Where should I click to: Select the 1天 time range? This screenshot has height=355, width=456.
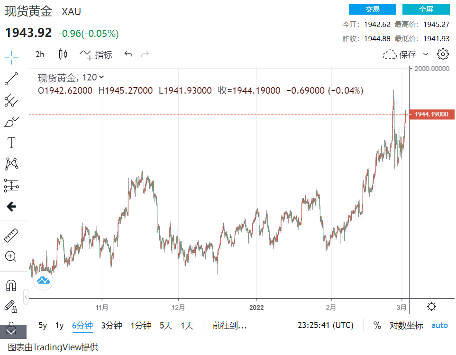(x=187, y=326)
